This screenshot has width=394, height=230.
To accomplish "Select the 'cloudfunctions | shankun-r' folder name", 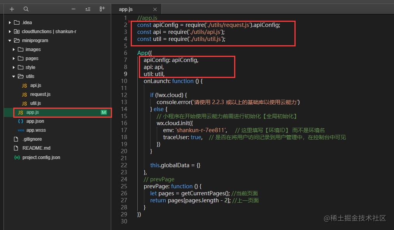I will tap(49, 32).
